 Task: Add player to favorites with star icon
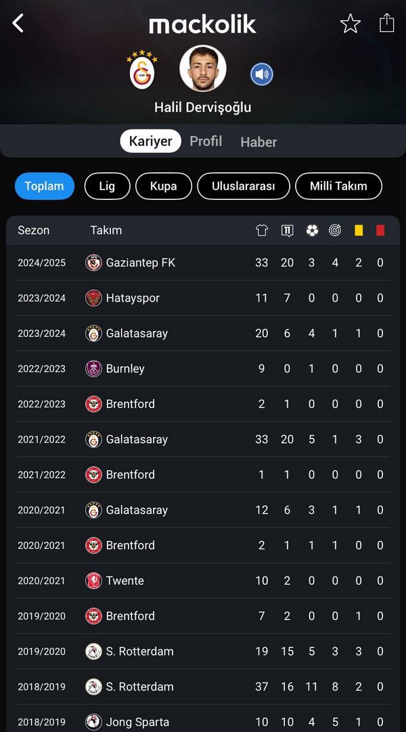pyautogui.click(x=350, y=23)
